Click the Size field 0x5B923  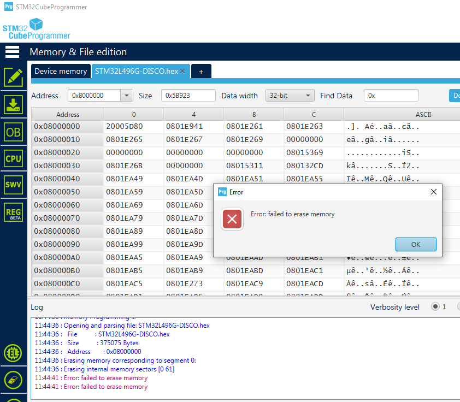click(x=188, y=95)
